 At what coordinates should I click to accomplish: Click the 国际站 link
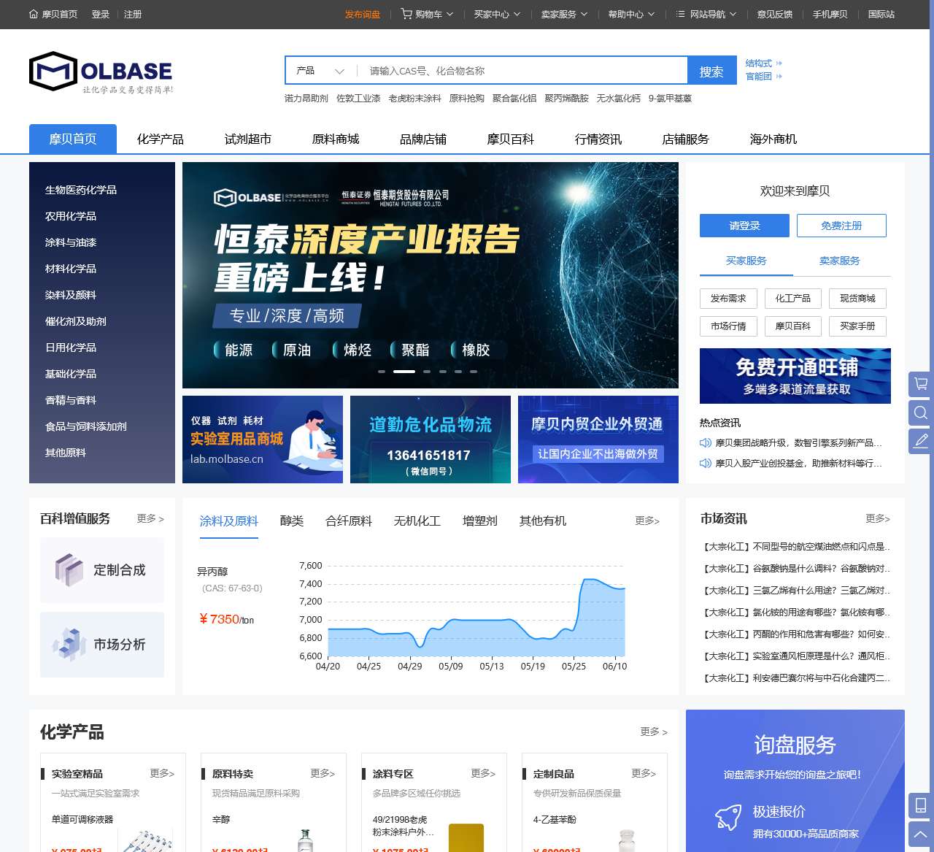881,14
